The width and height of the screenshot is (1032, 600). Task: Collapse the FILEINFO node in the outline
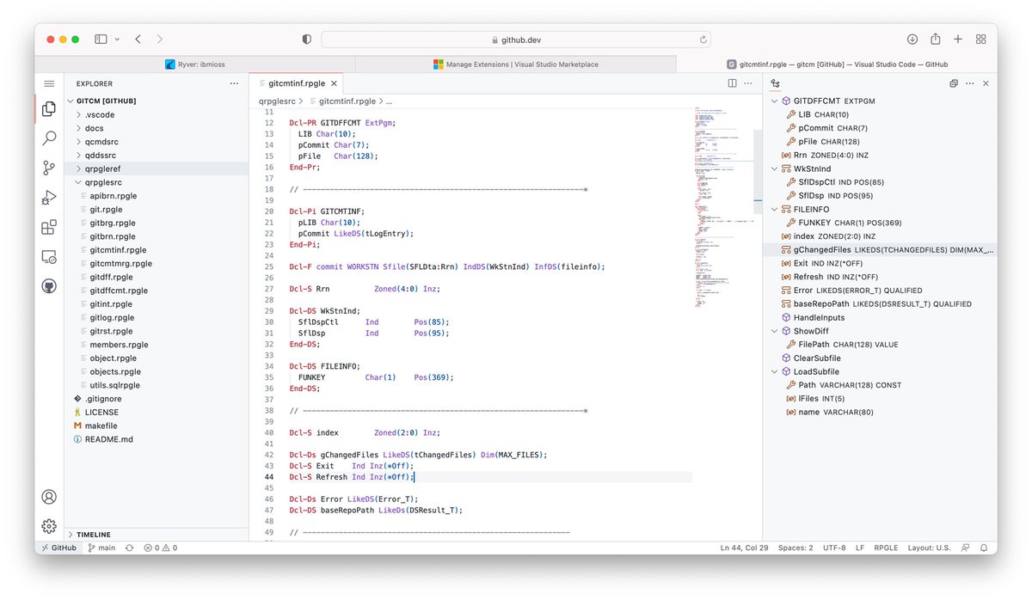click(x=773, y=209)
